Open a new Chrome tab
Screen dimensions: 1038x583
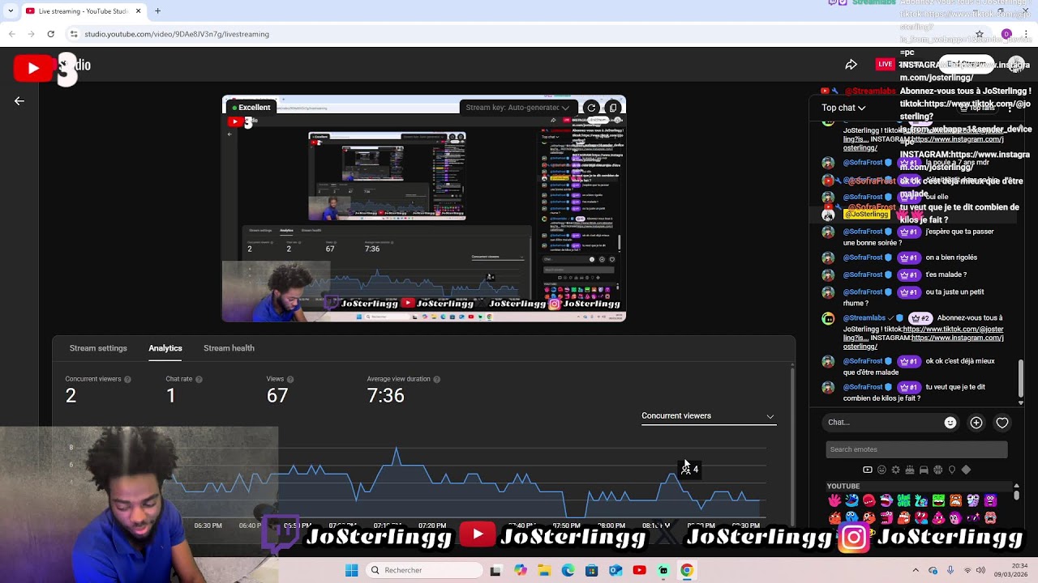(157, 11)
